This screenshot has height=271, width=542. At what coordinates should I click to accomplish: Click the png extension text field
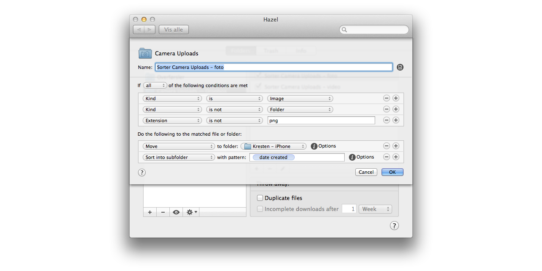321,120
